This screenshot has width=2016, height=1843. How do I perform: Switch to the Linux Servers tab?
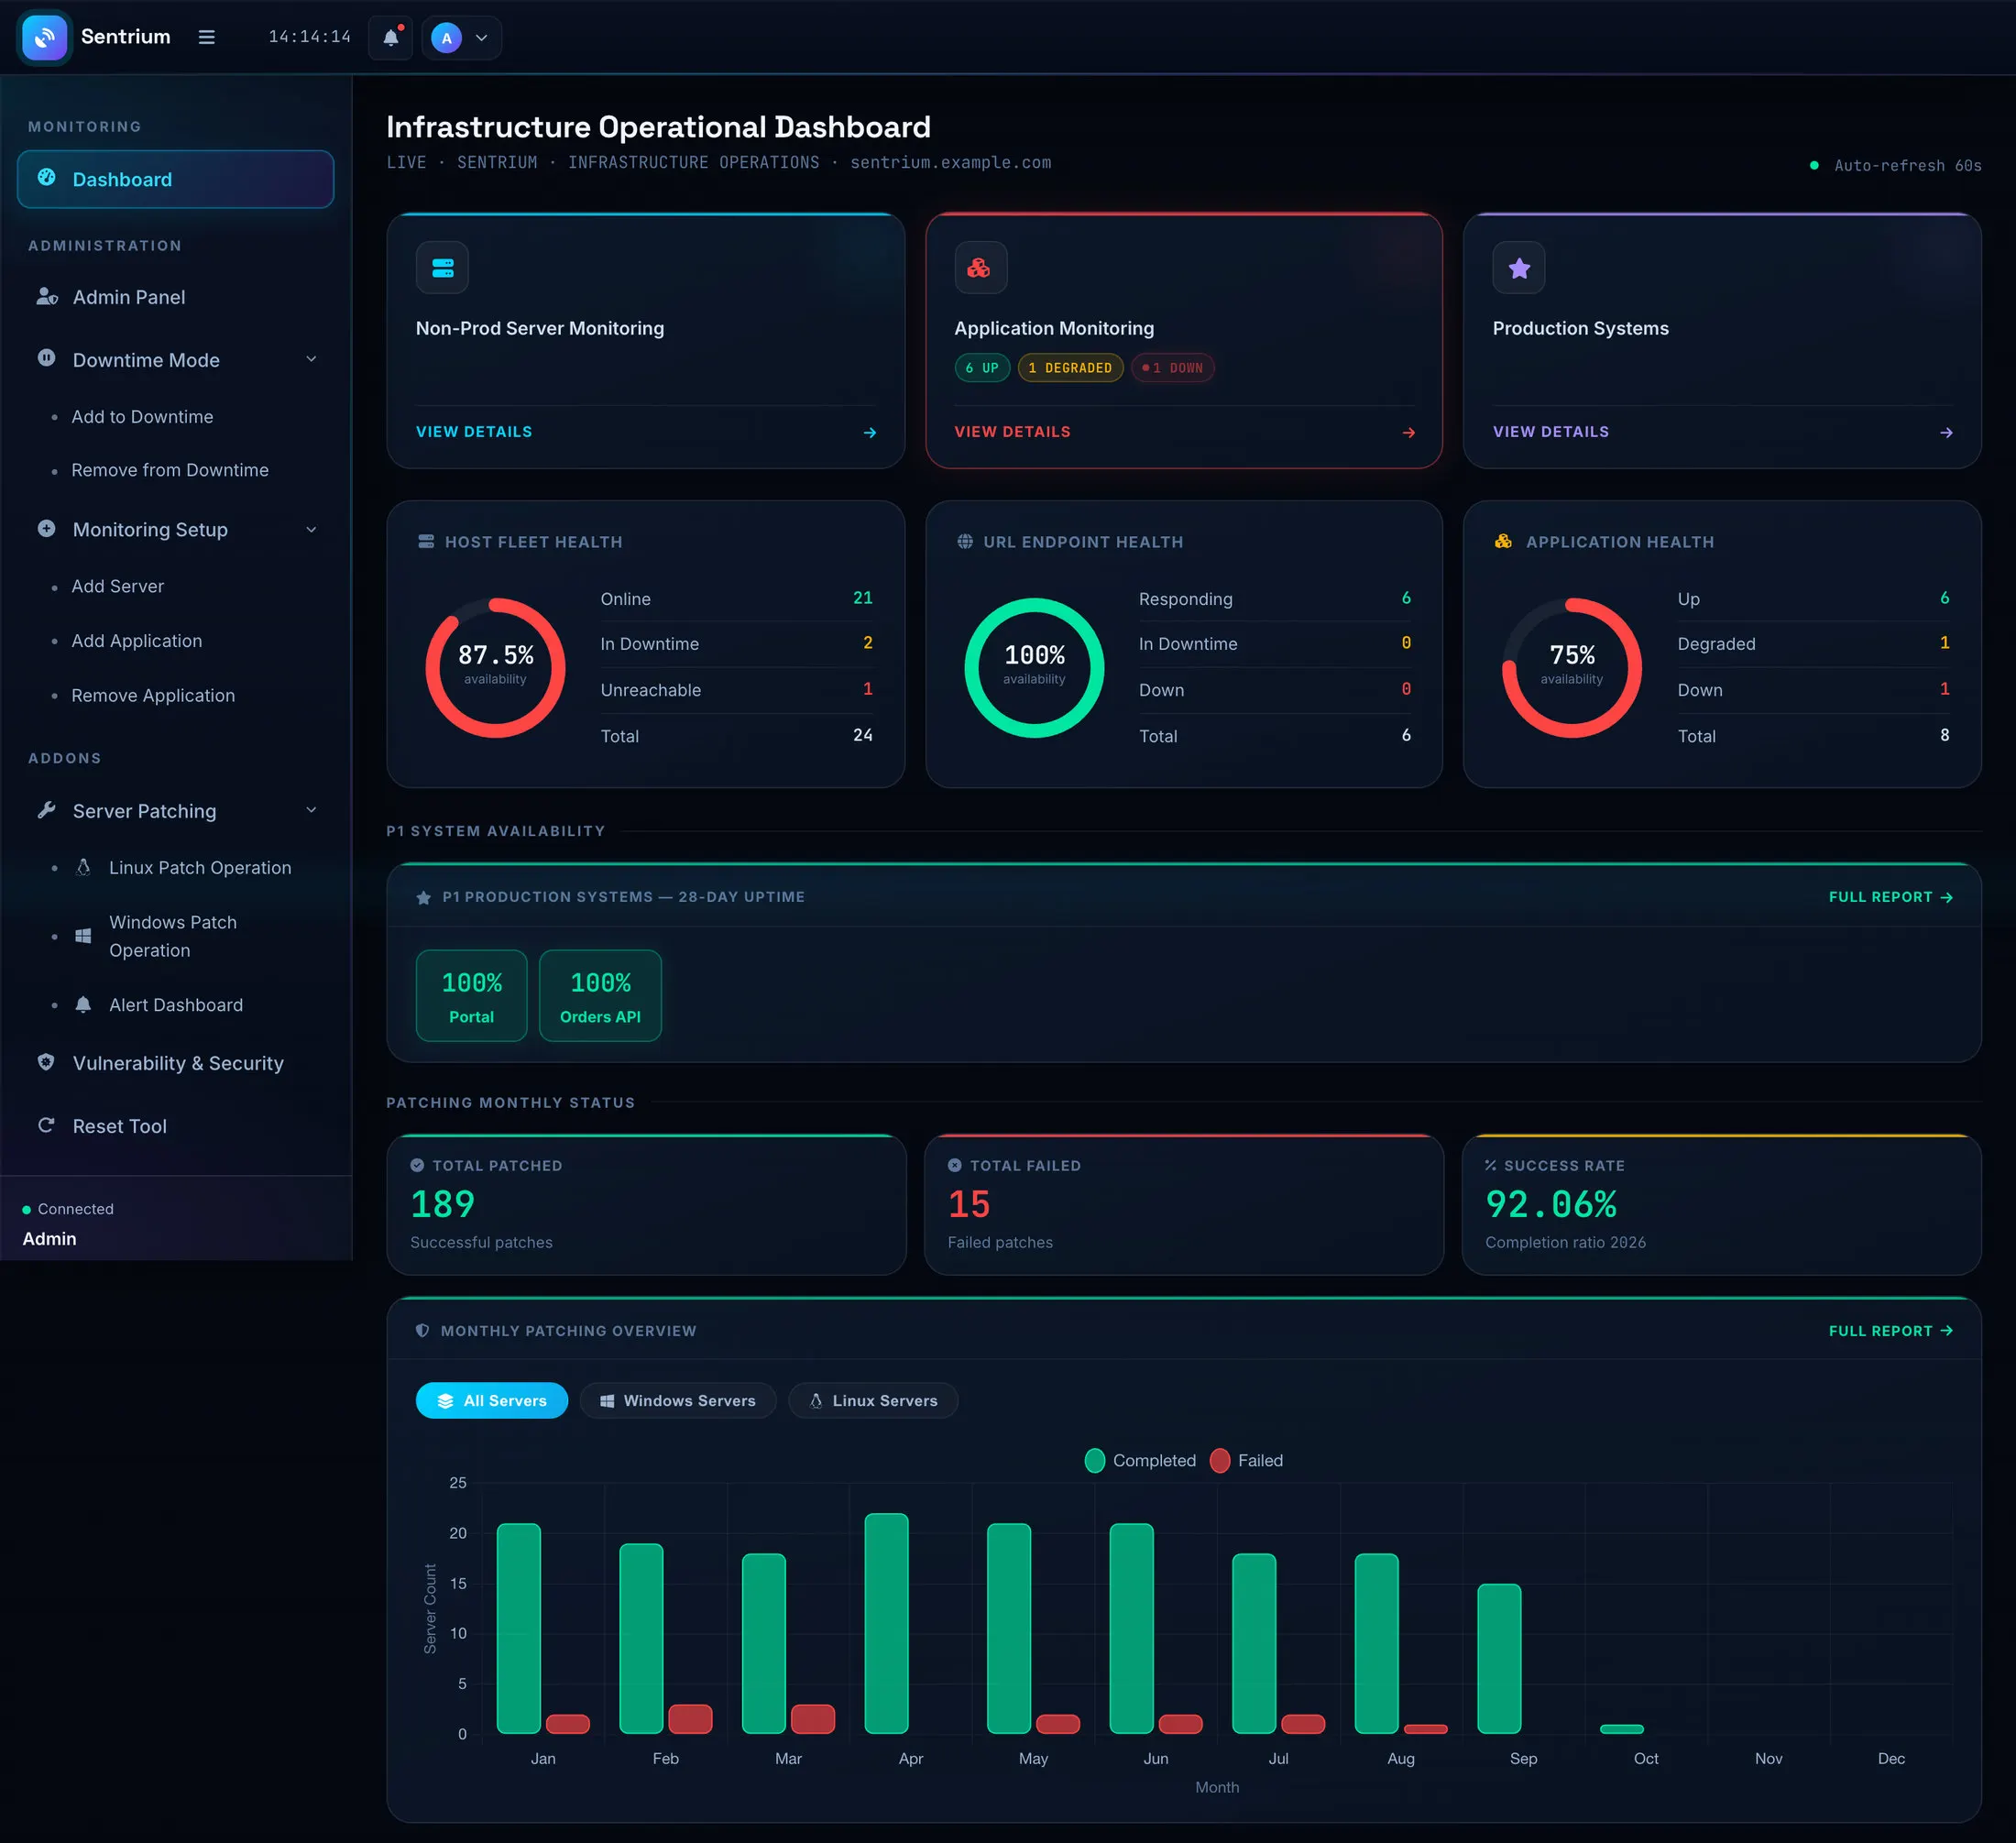coord(873,1400)
